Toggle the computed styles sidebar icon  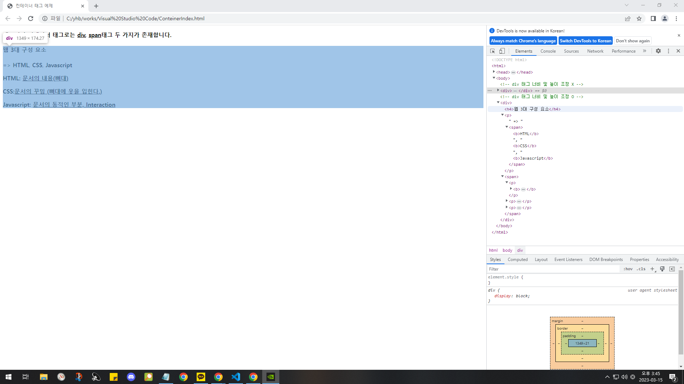pyautogui.click(x=672, y=269)
